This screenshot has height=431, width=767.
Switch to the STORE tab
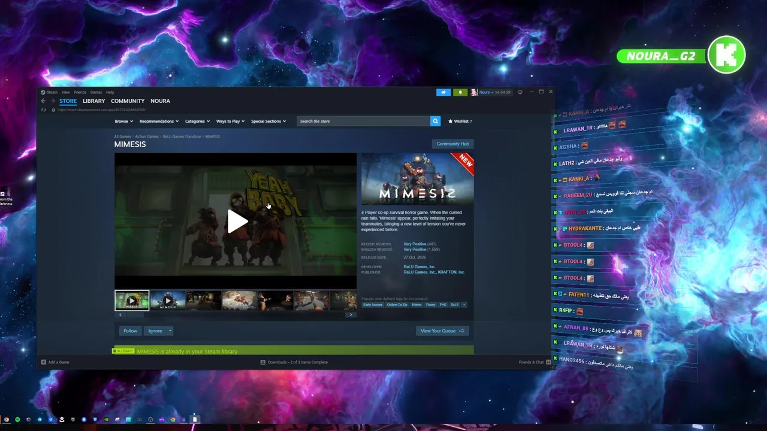click(x=68, y=101)
